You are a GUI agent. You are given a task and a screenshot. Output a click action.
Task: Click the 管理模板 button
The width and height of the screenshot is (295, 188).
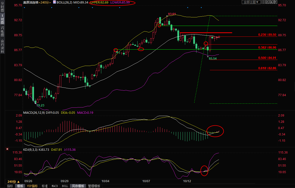click(x=94, y=186)
